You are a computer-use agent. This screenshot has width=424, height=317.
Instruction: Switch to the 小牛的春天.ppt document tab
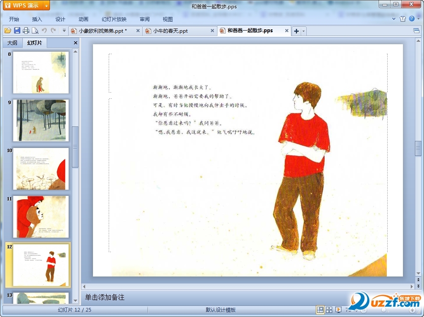[171, 31]
